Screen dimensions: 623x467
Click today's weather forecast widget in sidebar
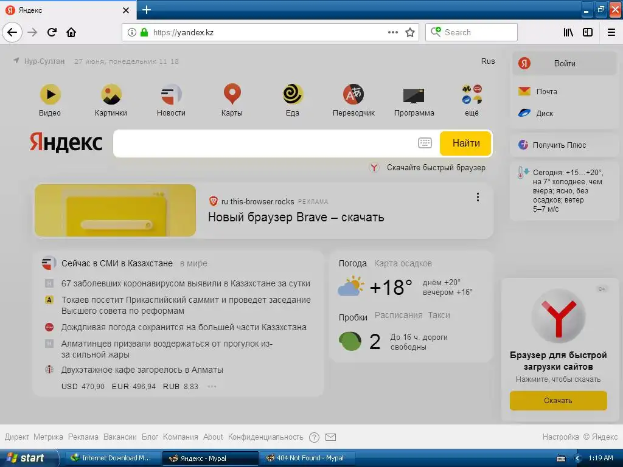pos(564,190)
